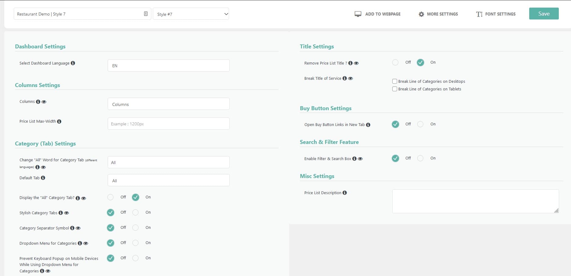Click info icon beside Stylish Category Tabs
Screen dimensions: 571x276
pos(61,213)
